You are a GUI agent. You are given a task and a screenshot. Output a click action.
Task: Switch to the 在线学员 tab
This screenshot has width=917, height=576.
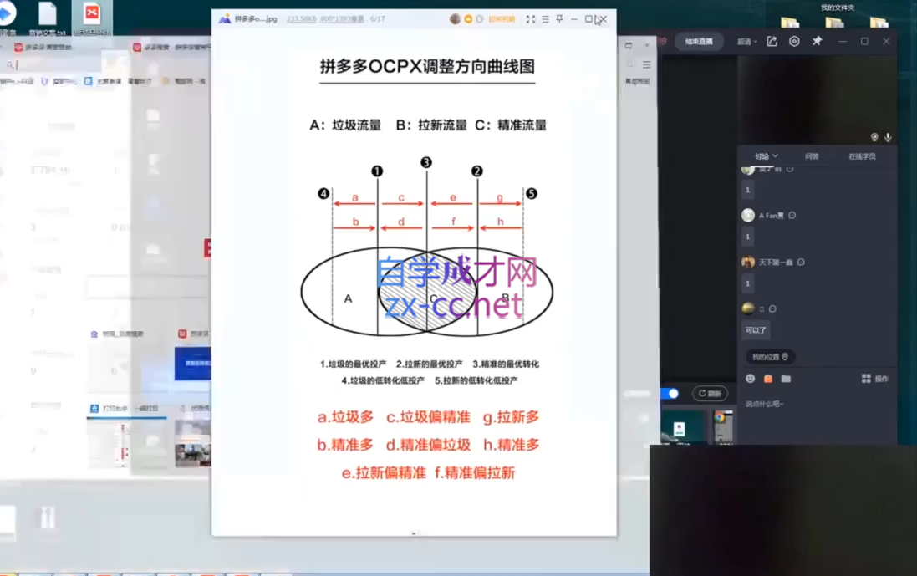pyautogui.click(x=862, y=156)
